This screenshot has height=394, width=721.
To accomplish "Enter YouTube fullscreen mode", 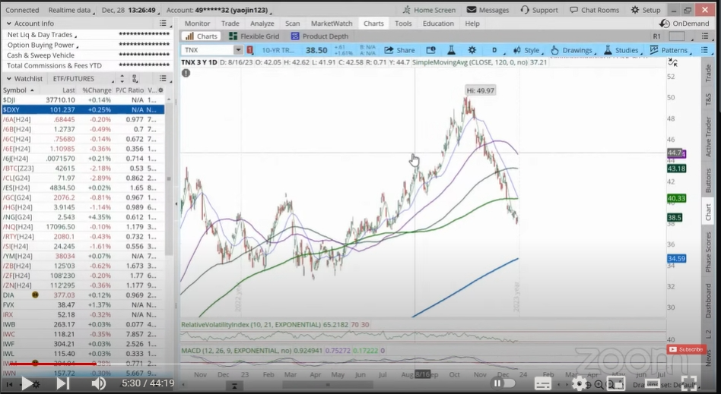I will 688,383.
